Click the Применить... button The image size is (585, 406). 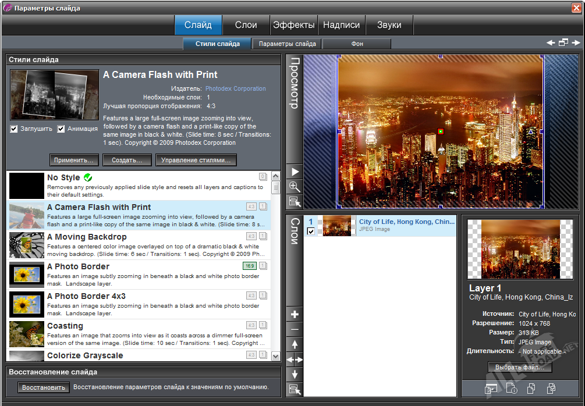point(74,160)
